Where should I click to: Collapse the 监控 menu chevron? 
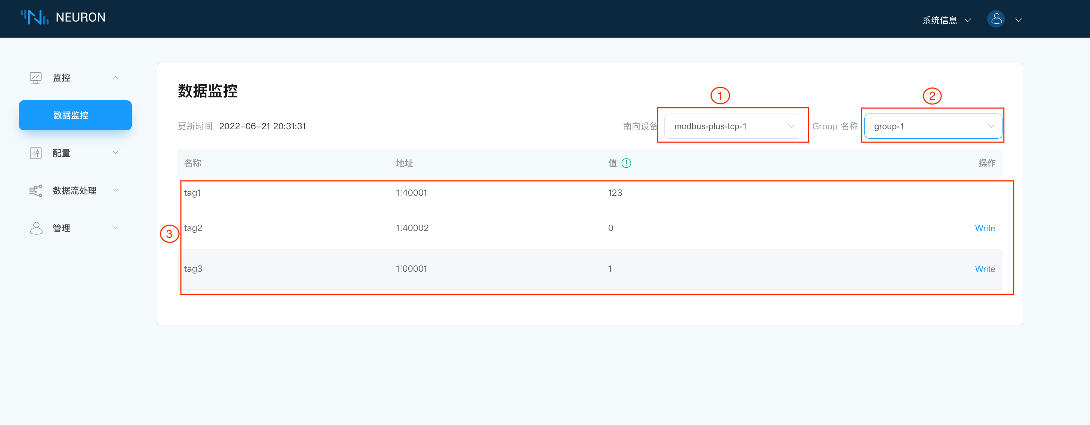pyautogui.click(x=115, y=78)
